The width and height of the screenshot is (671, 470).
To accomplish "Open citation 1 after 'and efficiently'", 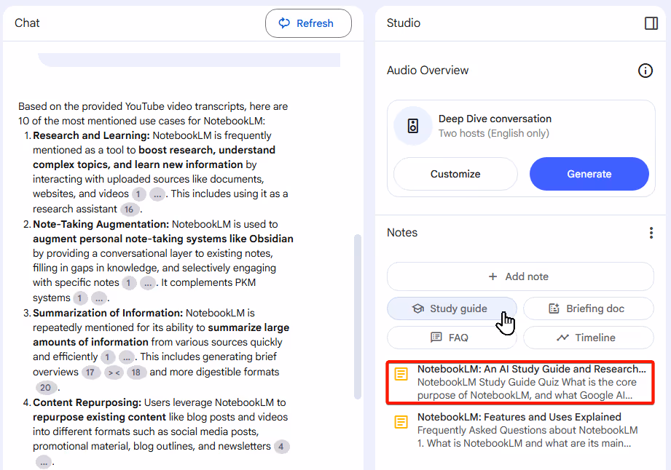I will (x=108, y=357).
